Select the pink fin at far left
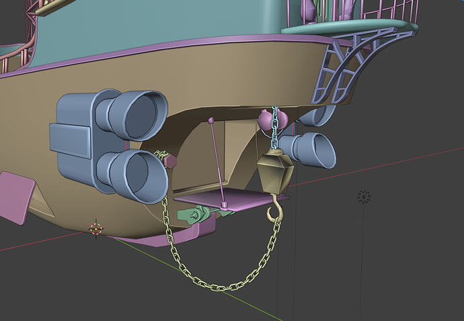 pyautogui.click(x=17, y=196)
